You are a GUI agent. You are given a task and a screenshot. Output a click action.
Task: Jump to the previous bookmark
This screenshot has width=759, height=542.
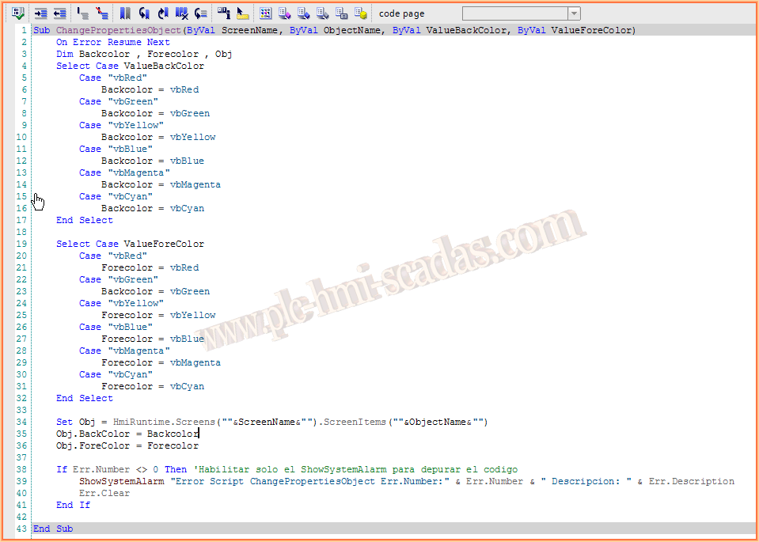tap(163, 13)
